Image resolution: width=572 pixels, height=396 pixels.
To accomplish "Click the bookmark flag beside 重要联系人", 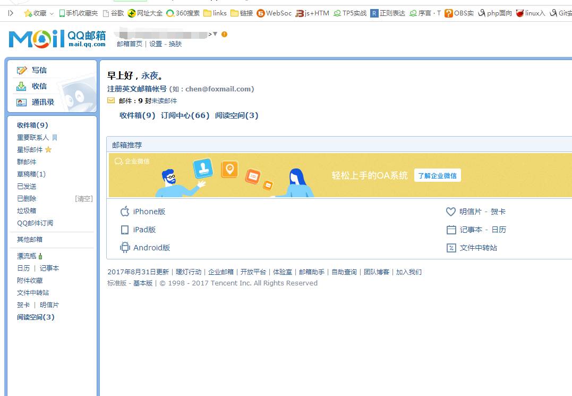I will click(x=55, y=138).
